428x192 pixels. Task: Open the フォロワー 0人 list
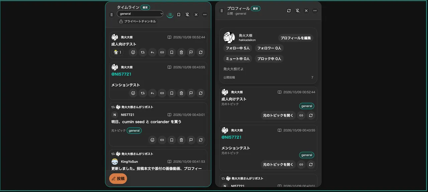coord(269,48)
